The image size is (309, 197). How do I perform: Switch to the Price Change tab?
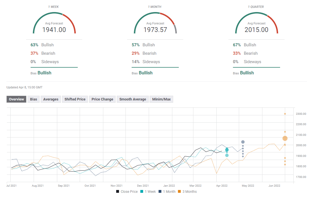click(x=102, y=99)
